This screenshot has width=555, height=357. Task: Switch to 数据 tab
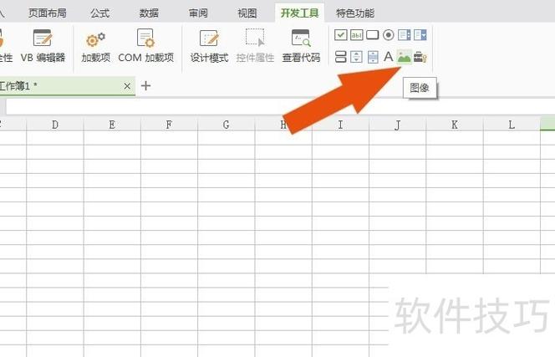149,13
